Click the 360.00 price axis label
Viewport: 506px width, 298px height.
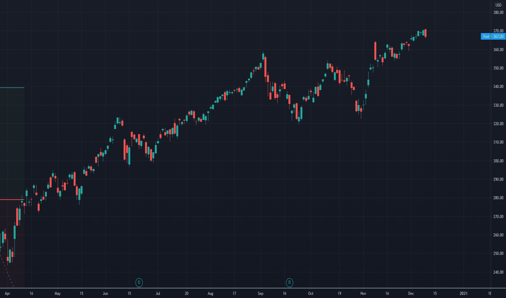pyautogui.click(x=498, y=50)
